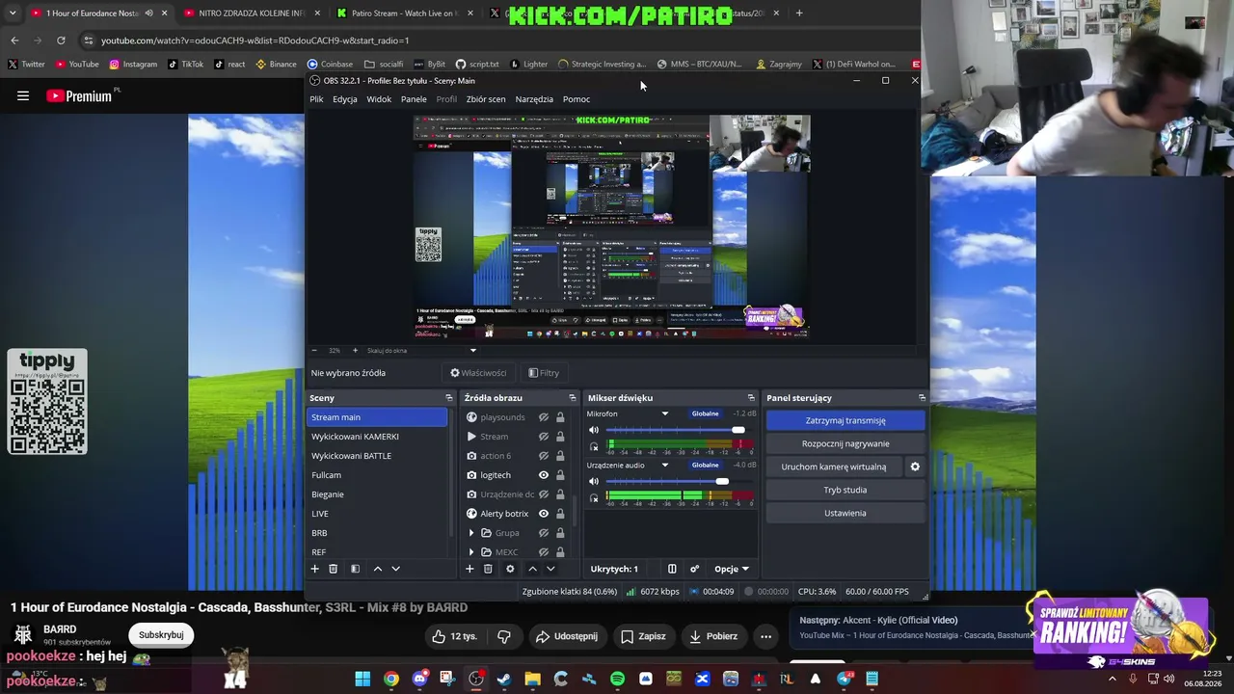Viewport: 1234px width, 694px height.
Task: Open YouTube more actions ellipsis menu
Action: click(765, 636)
